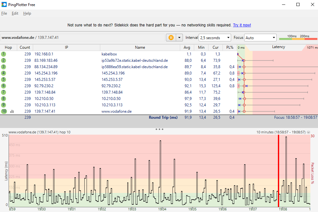The image size is (318, 212).
Task: Click the 100ms 200ms latency color scale
Action: click(x=298, y=37)
